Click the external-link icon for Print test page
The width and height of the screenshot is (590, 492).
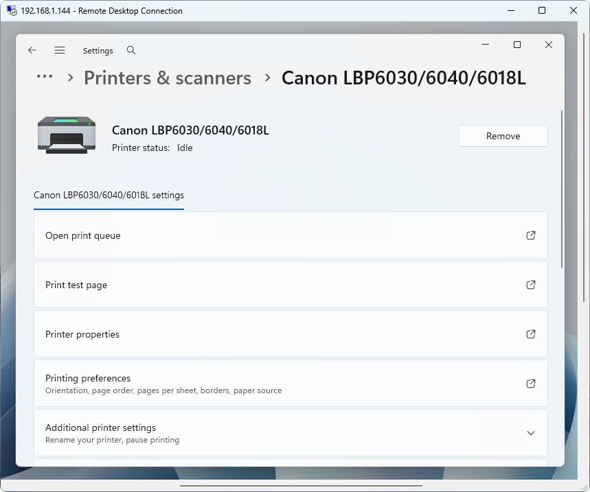pos(530,285)
